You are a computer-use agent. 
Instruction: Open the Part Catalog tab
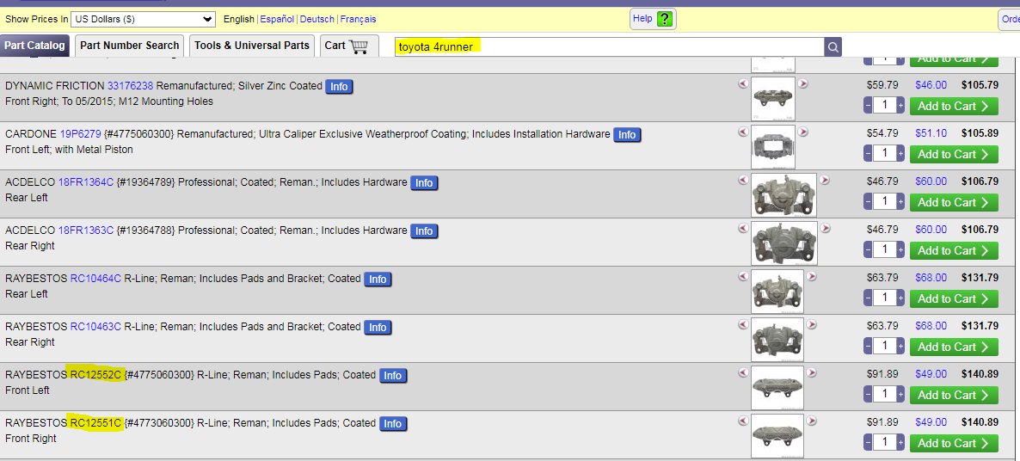point(34,46)
